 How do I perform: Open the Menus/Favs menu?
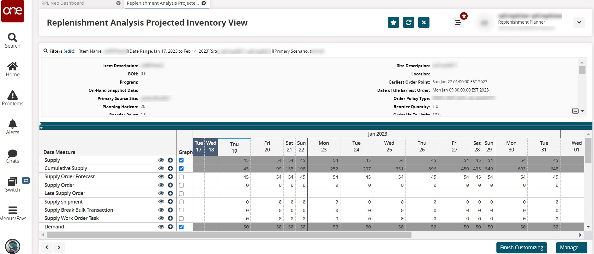click(x=13, y=213)
